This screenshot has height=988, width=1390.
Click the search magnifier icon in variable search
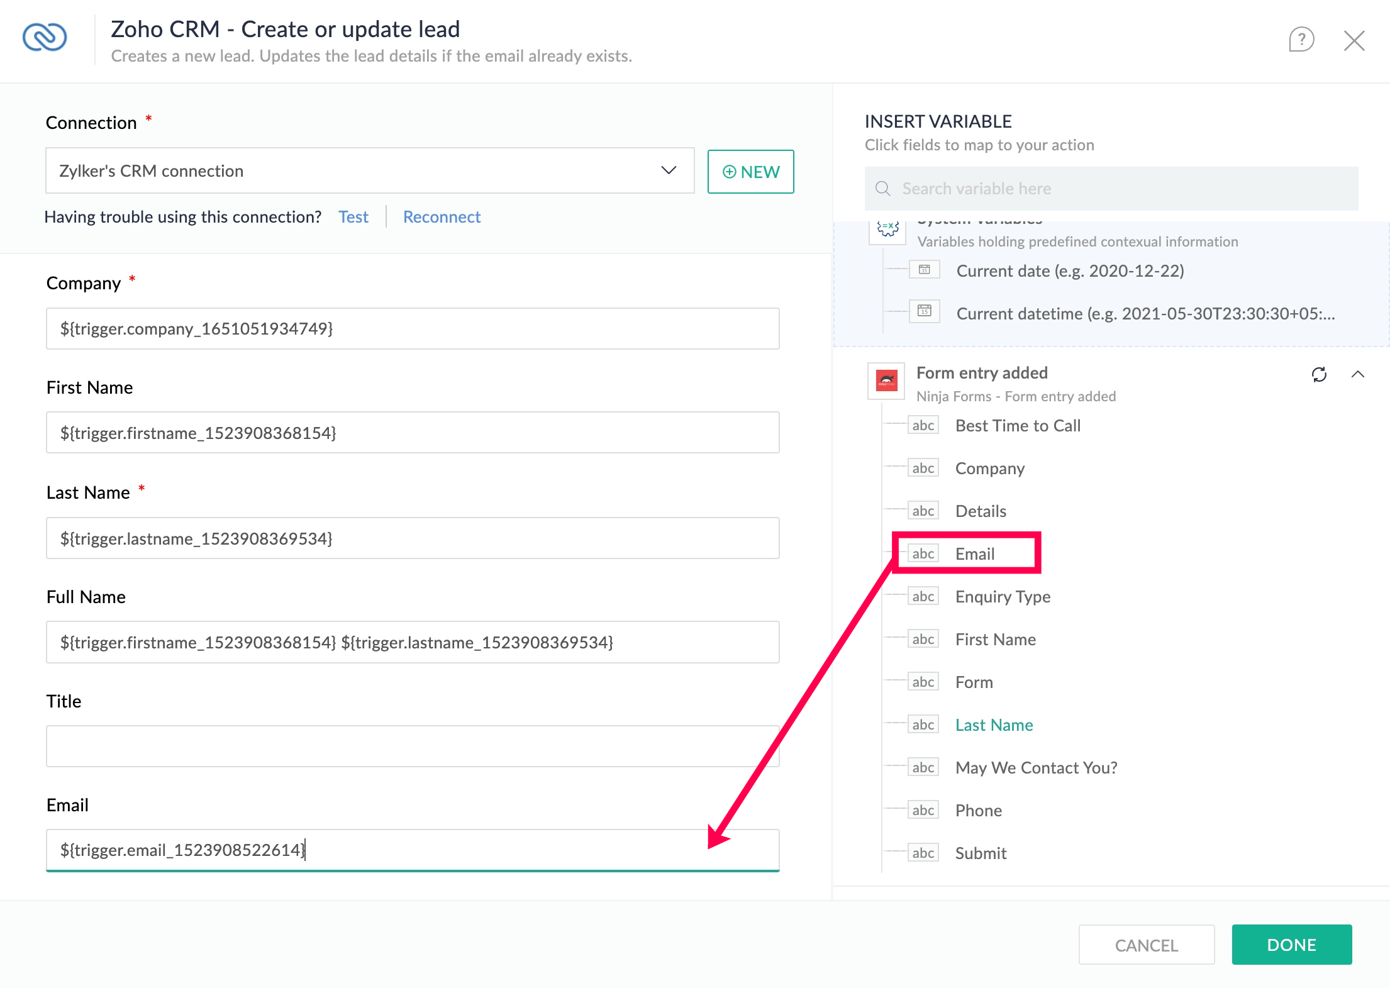click(882, 189)
